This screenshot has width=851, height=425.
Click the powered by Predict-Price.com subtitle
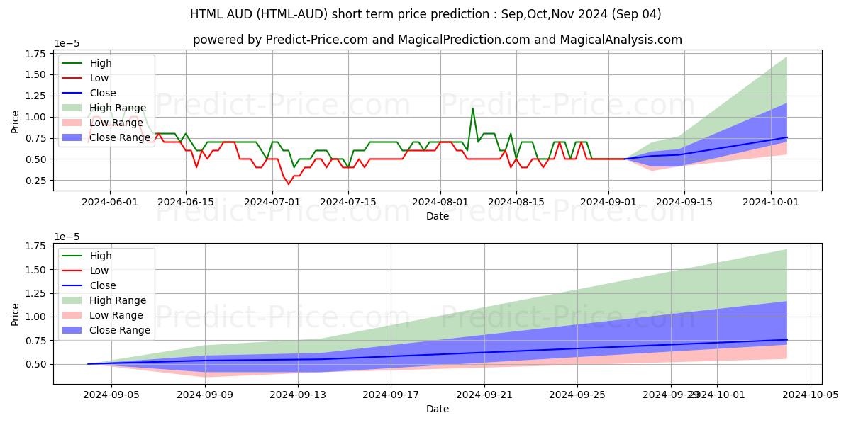pyautogui.click(x=437, y=40)
